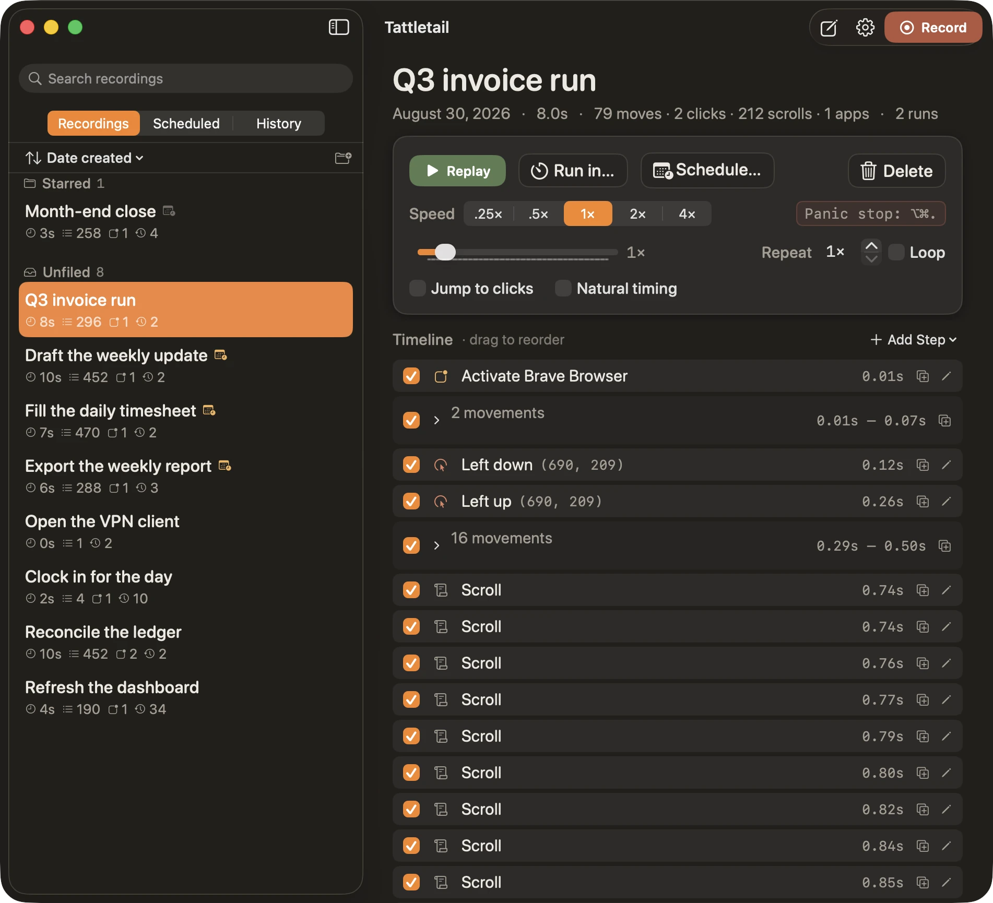Click the duplicate icon on Activate Brave Browser row
Screen dimensions: 993x903
pos(923,376)
